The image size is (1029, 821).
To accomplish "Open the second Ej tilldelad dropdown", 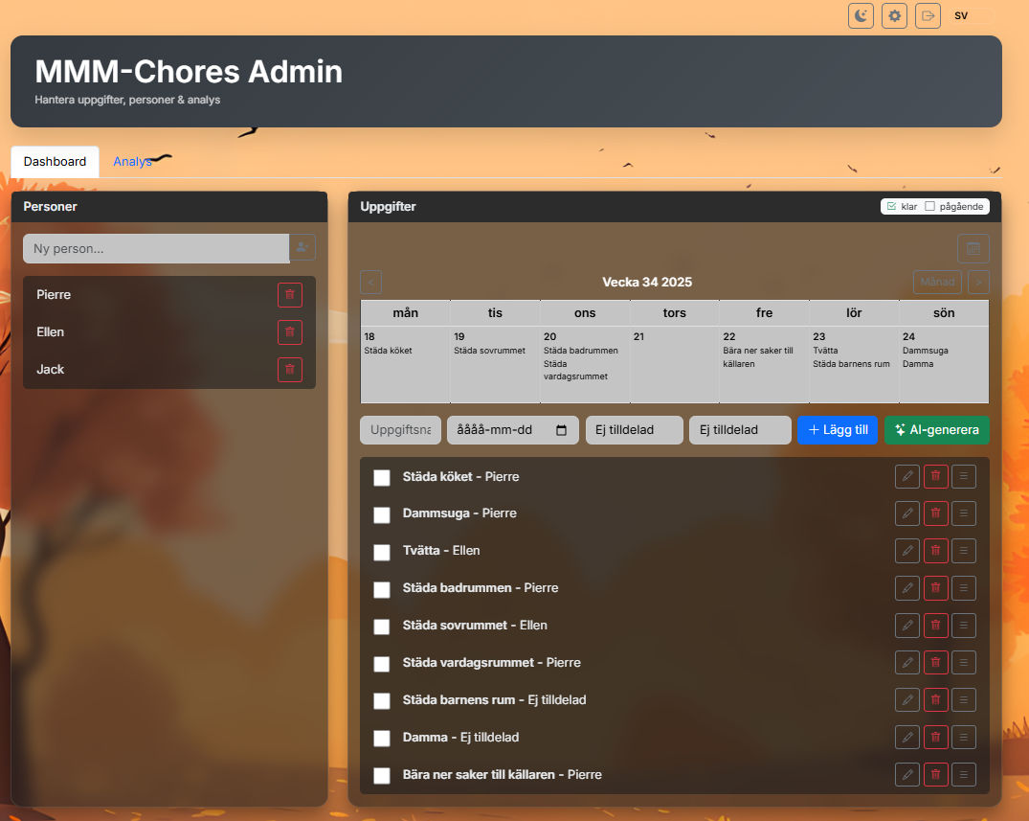I will 740,430.
